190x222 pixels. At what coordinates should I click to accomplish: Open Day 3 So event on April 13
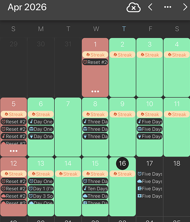click(41, 196)
